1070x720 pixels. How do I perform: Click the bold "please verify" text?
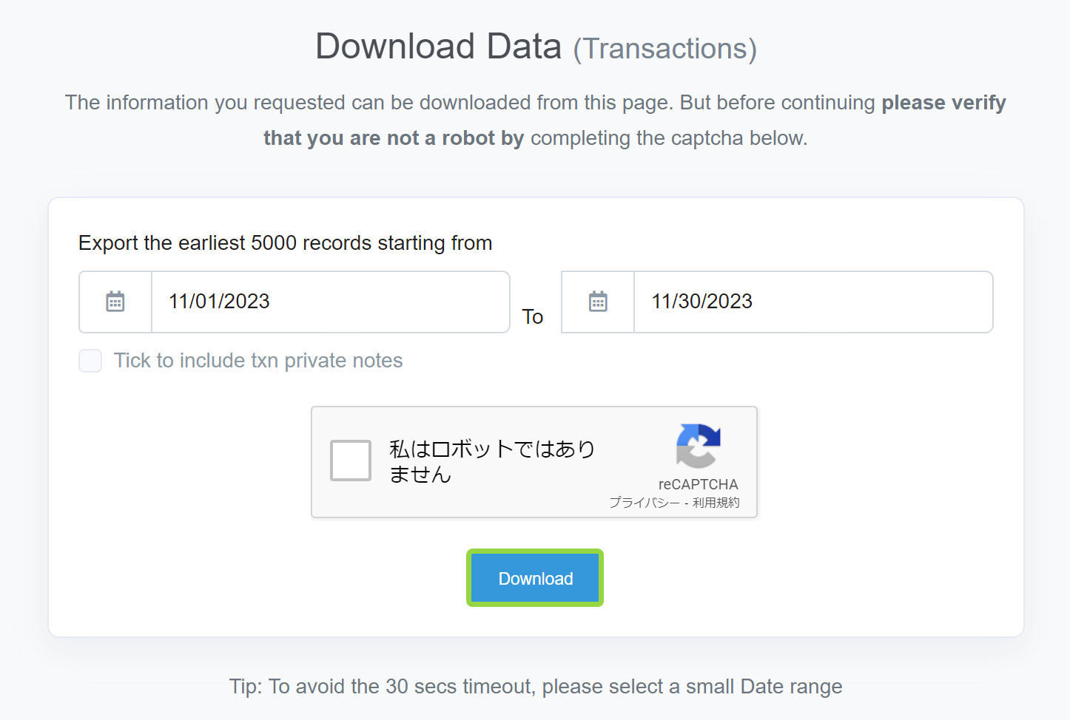943,103
